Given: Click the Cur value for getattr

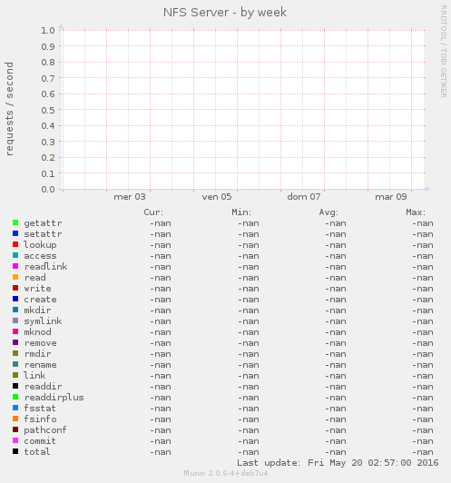Looking at the screenshot, I should tap(160, 223).
